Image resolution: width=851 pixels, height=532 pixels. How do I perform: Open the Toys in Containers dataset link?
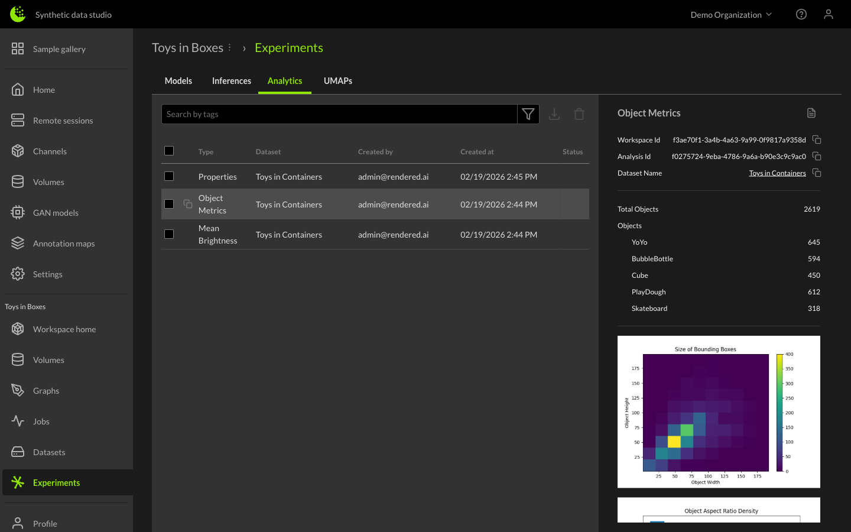point(777,173)
